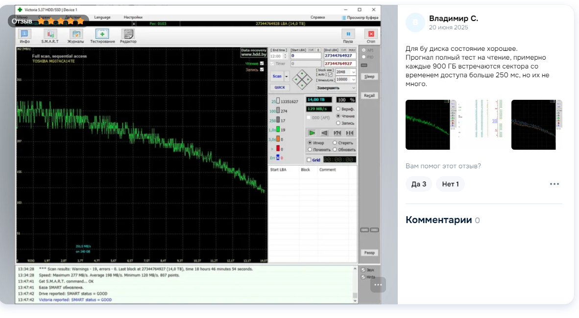Select the Запись radio button
This screenshot has width=579, height=318.
pos(338,123)
